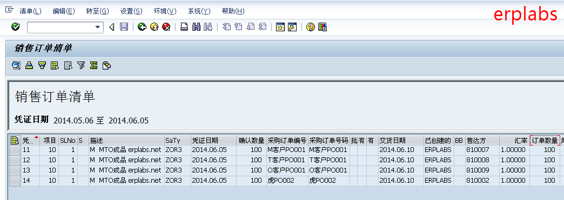564x200 pixels.
Task: Click the cell T客户PO001 under 采购订单编号
Action: pyautogui.click(x=287, y=160)
